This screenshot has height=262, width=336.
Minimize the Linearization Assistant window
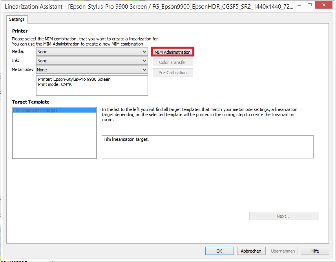point(298,4)
